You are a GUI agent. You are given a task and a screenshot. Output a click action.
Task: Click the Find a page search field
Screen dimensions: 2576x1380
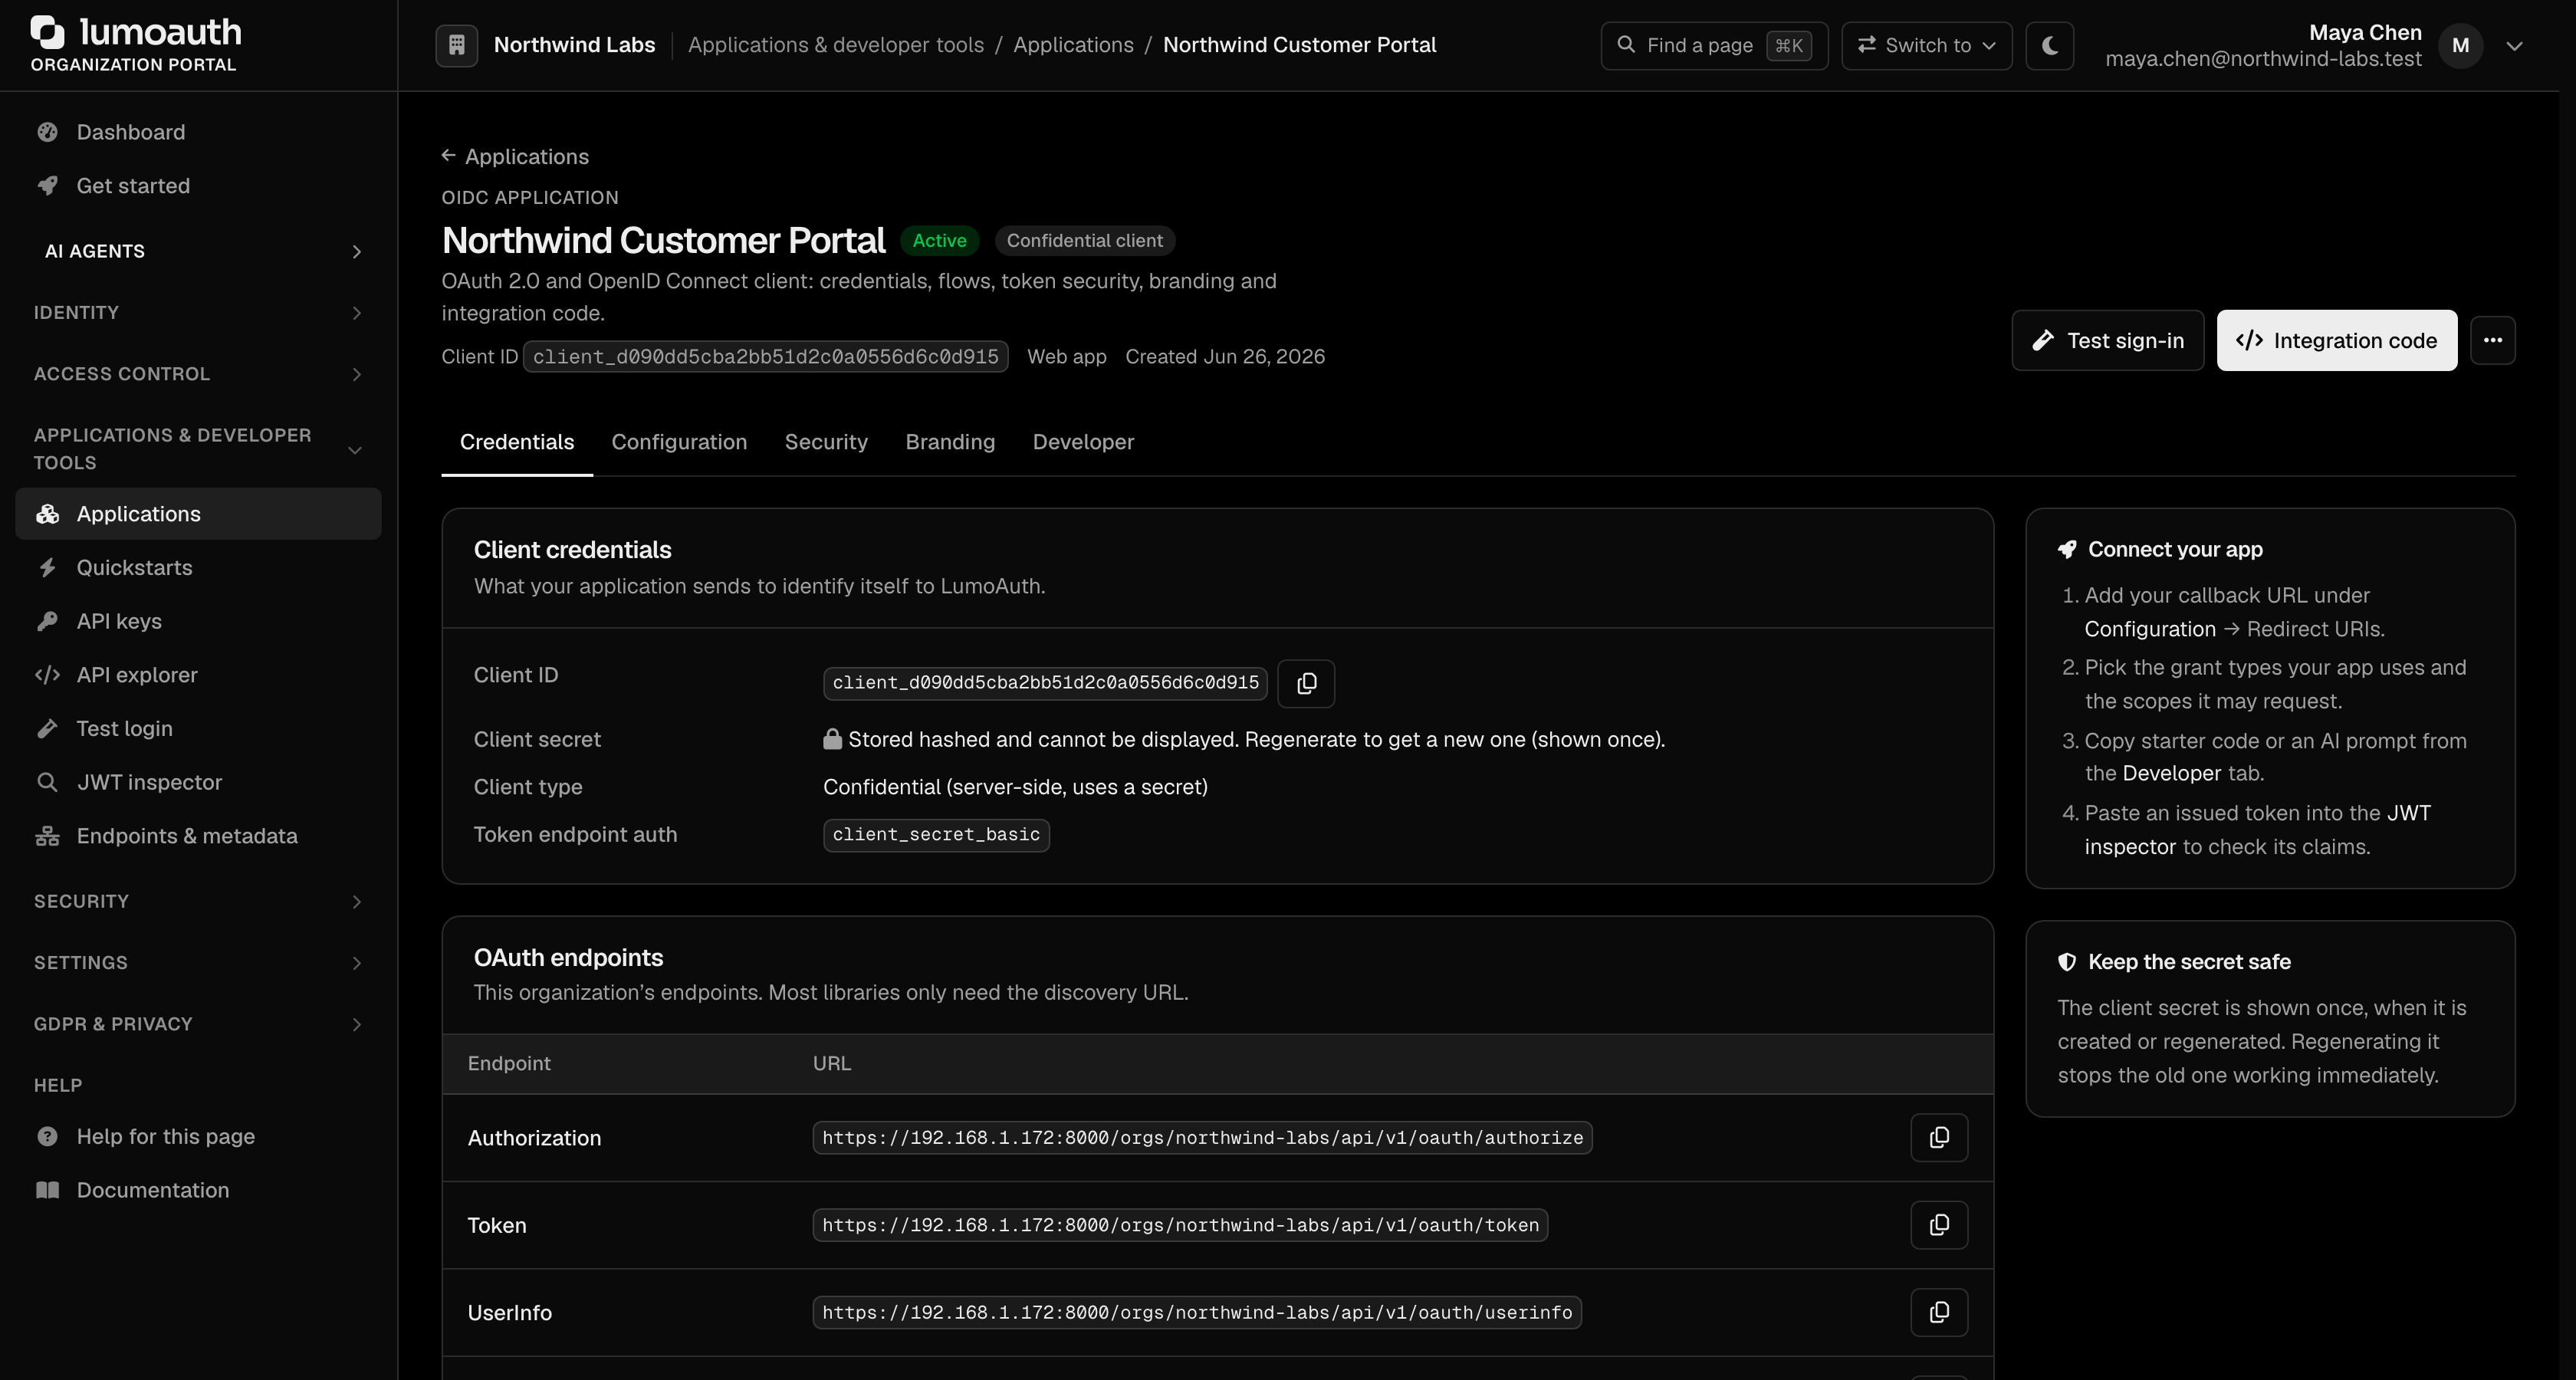(1714, 46)
